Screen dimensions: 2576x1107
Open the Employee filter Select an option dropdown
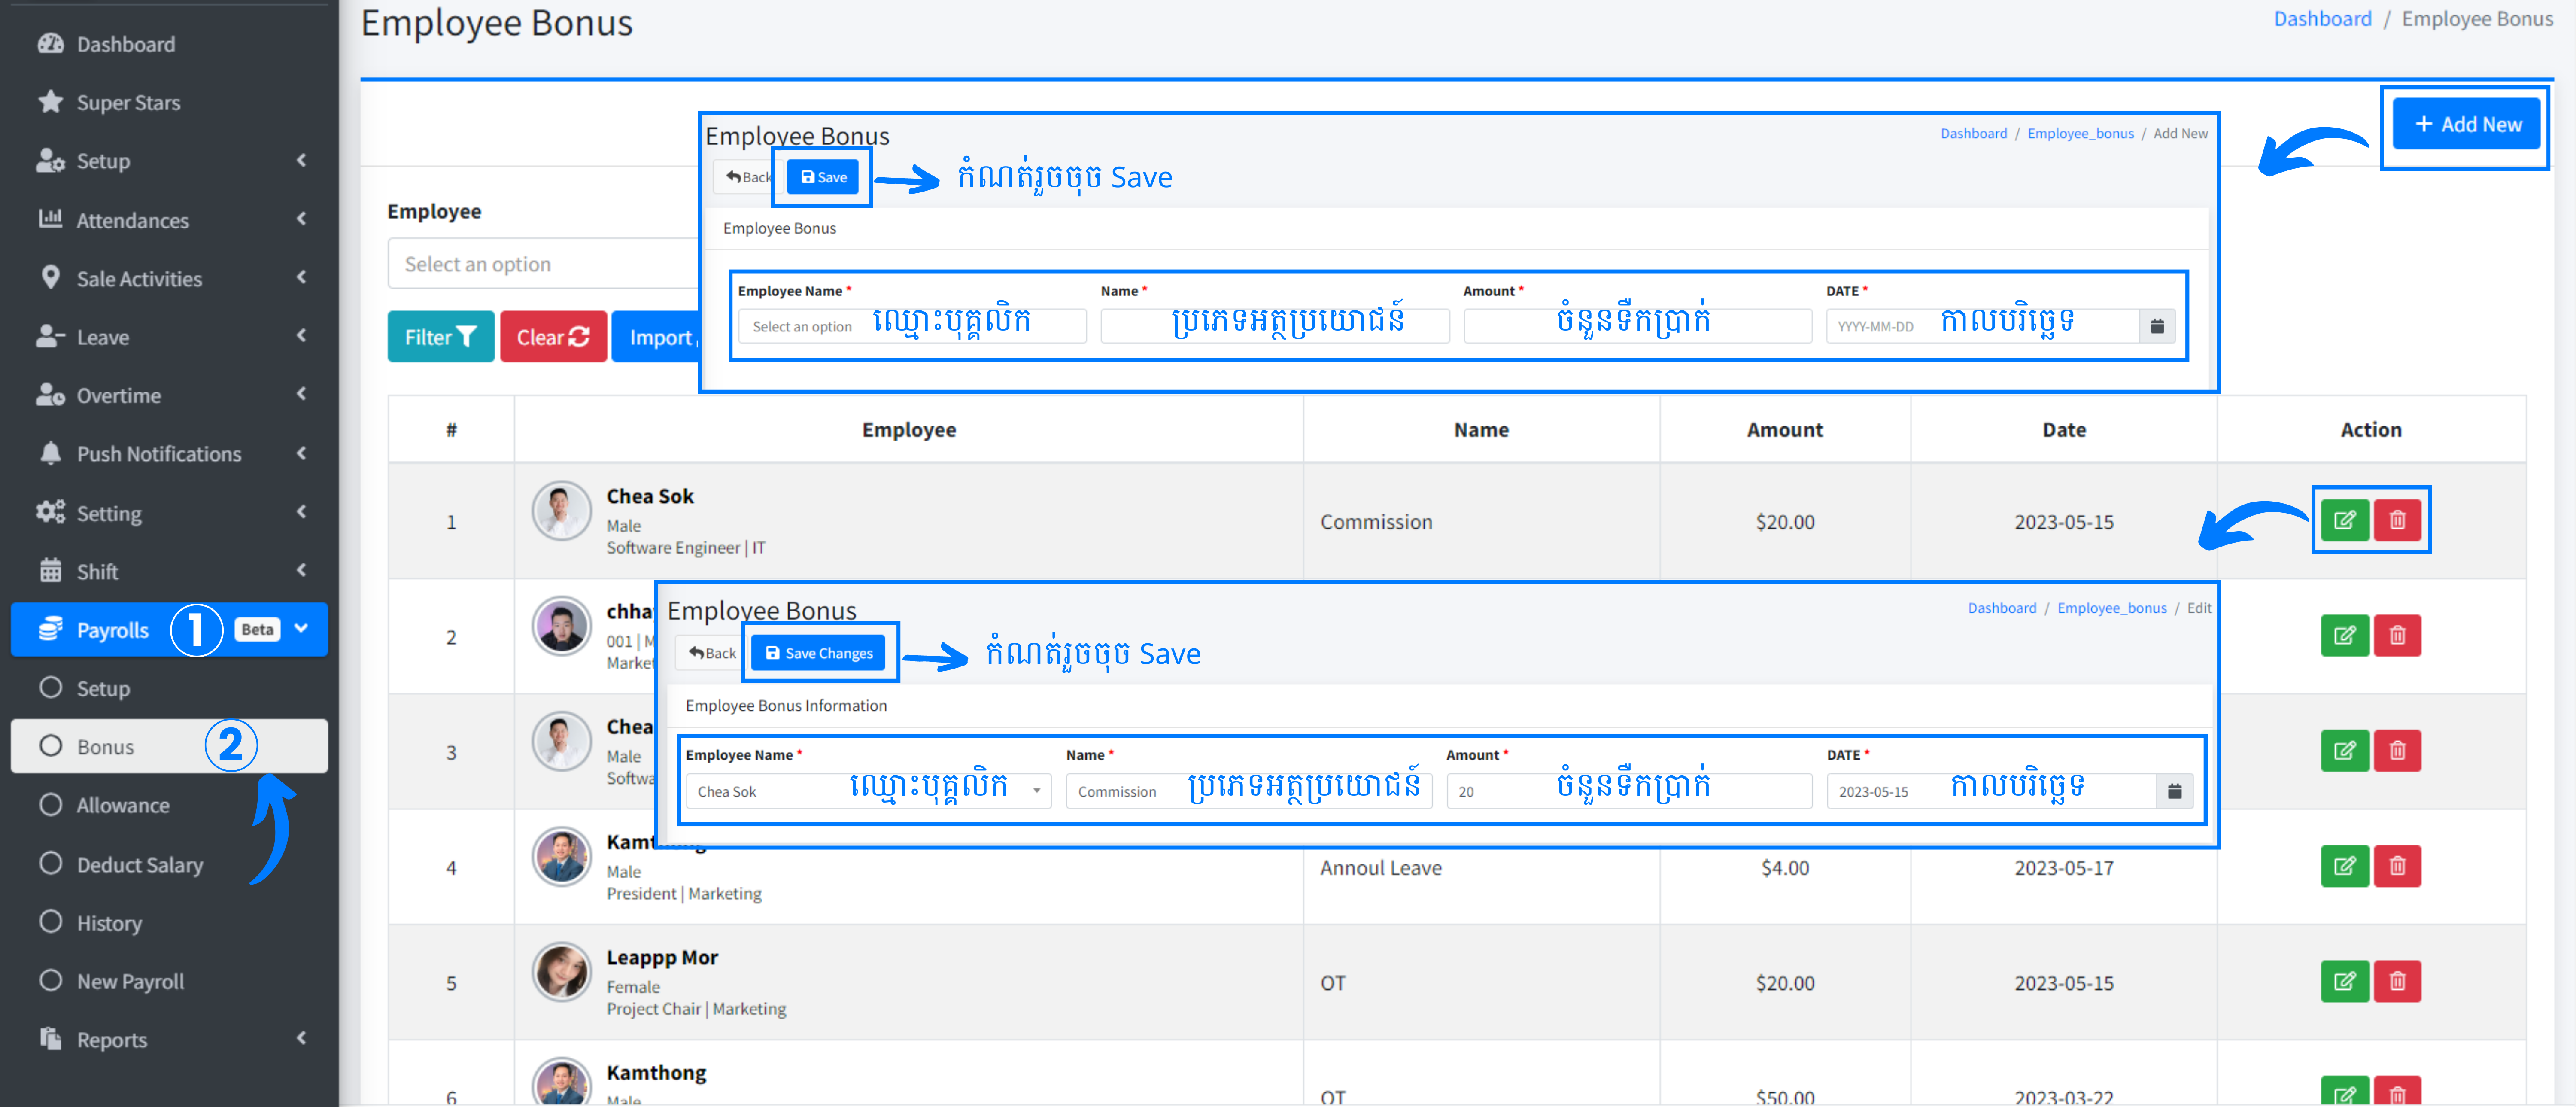543,264
